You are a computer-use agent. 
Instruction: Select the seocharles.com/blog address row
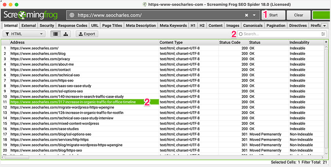pyautogui.click(x=84, y=54)
